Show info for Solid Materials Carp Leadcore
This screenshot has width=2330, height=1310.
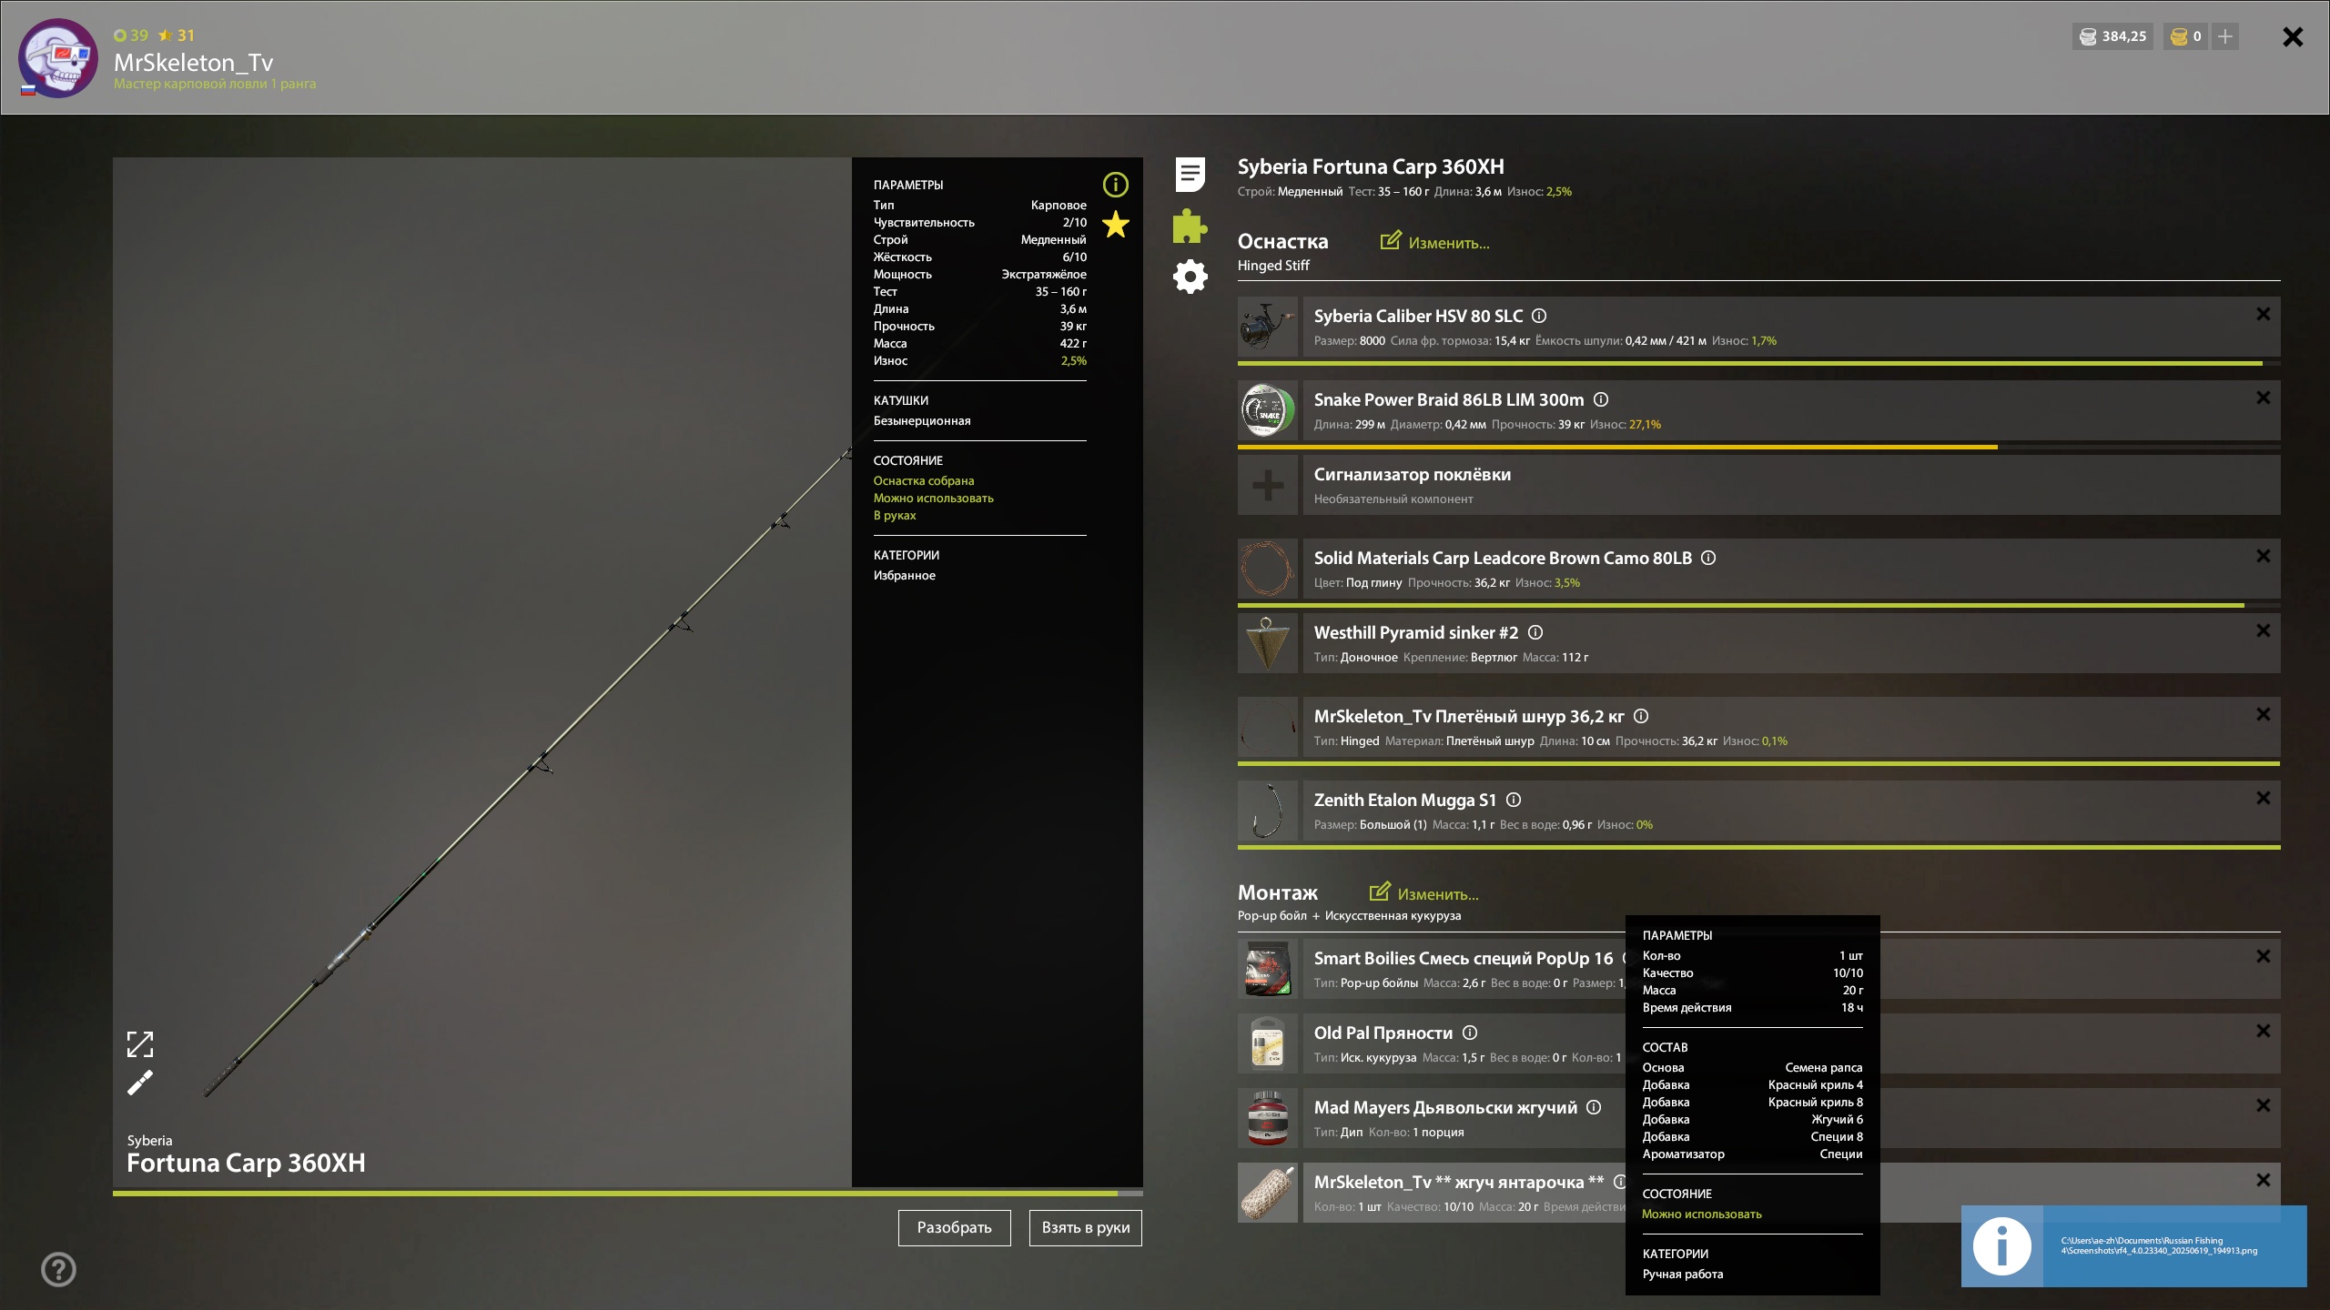point(1708,558)
